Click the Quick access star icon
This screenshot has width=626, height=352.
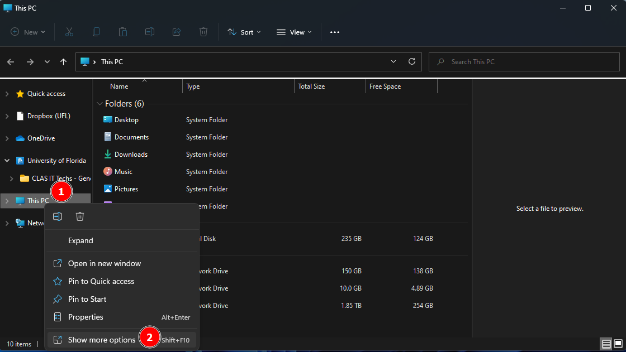point(20,94)
